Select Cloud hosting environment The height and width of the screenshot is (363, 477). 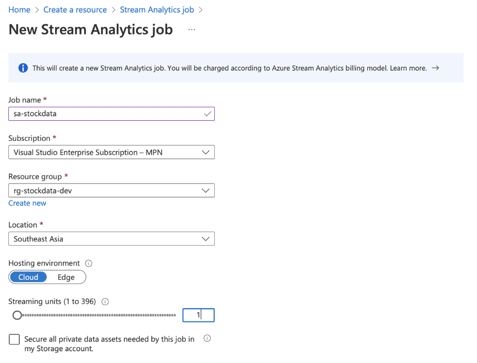pyautogui.click(x=28, y=277)
